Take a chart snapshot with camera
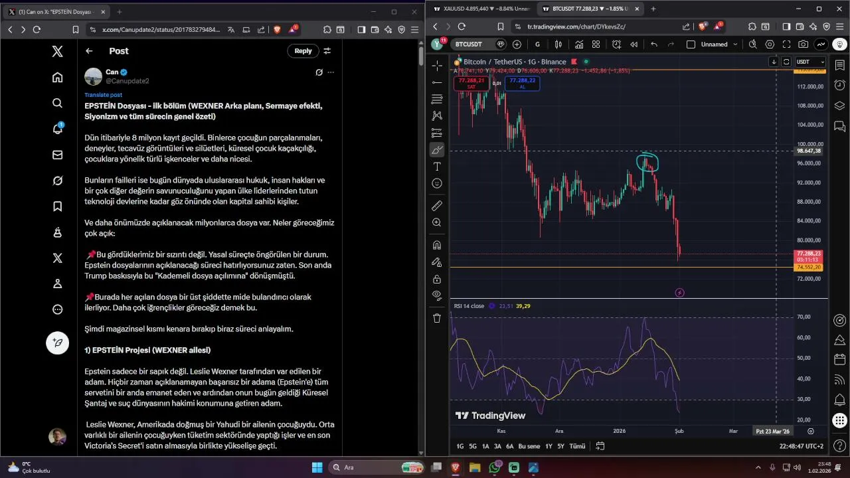This screenshot has height=478, width=850. click(804, 44)
